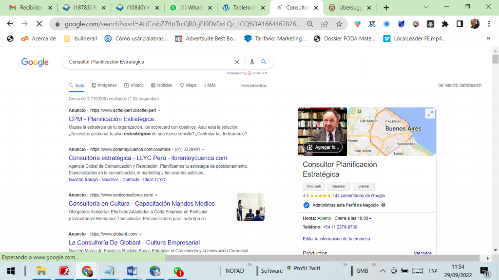This screenshot has height=280, width=499.
Task: Open the La Consultoría De Globant result
Action: [x=134, y=243]
